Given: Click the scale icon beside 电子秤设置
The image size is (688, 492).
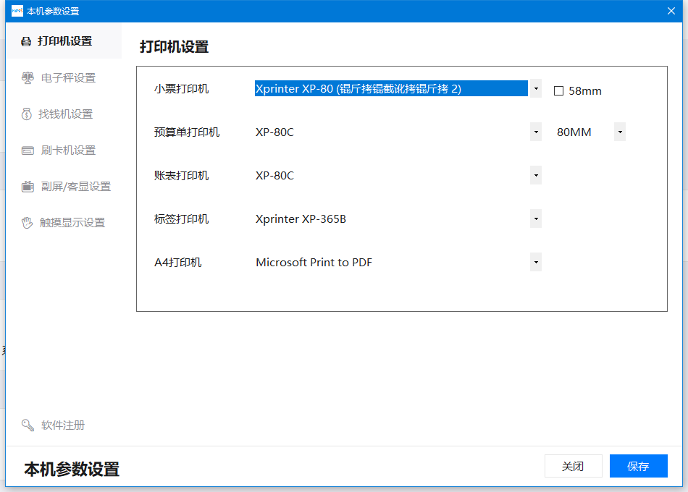Looking at the screenshot, I should pyautogui.click(x=28, y=78).
